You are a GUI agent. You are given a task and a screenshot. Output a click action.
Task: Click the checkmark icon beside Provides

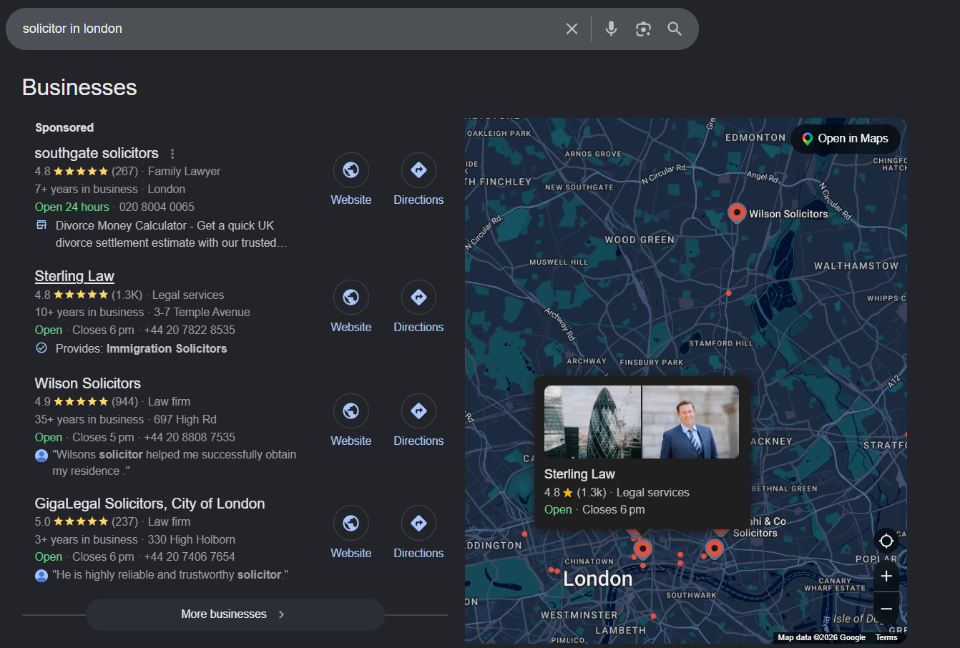click(41, 348)
